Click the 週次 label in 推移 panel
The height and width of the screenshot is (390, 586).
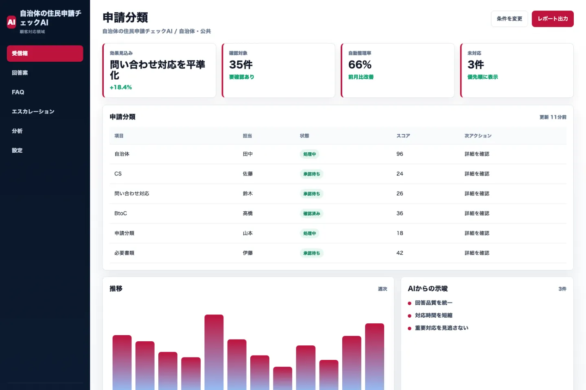coord(383,289)
